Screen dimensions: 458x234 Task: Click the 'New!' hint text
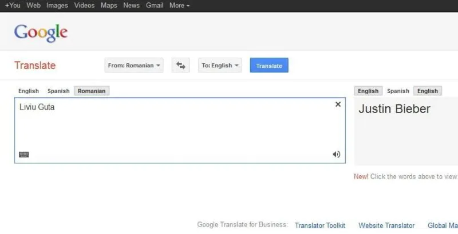click(x=361, y=177)
